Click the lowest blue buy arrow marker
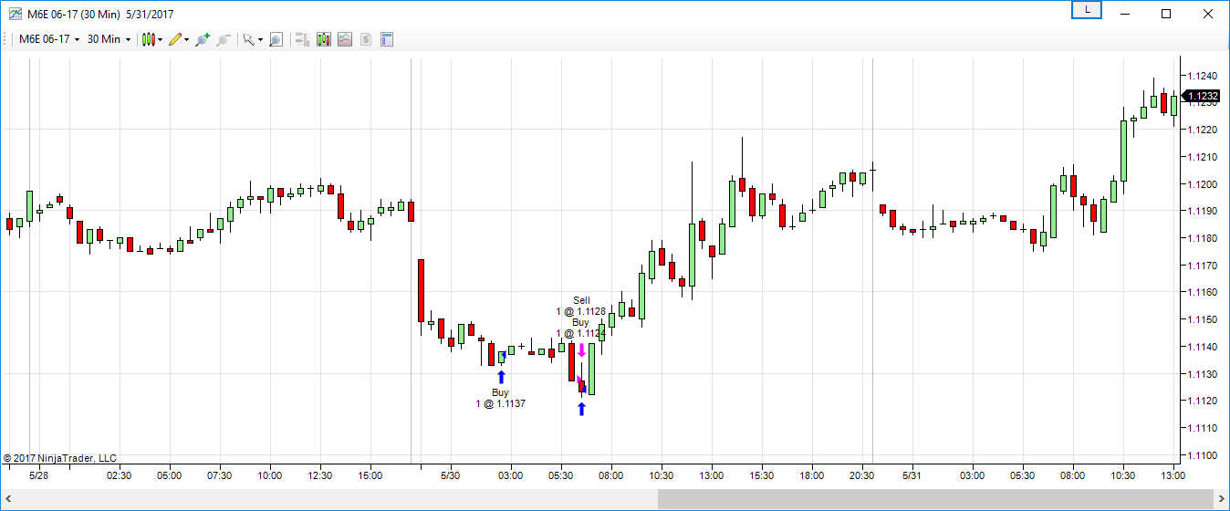The image size is (1230, 511). coord(581,410)
